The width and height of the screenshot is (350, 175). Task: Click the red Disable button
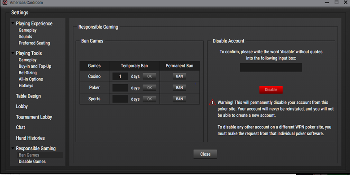(x=271, y=90)
